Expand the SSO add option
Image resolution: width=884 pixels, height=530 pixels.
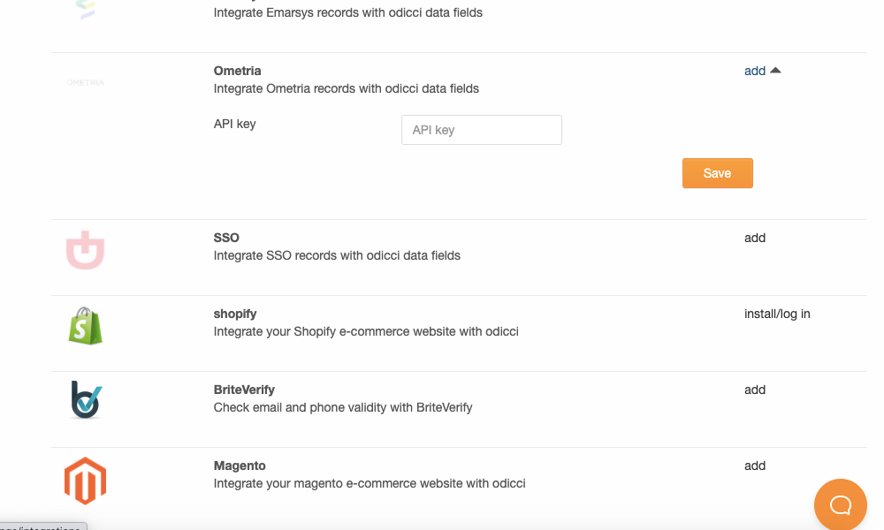755,238
